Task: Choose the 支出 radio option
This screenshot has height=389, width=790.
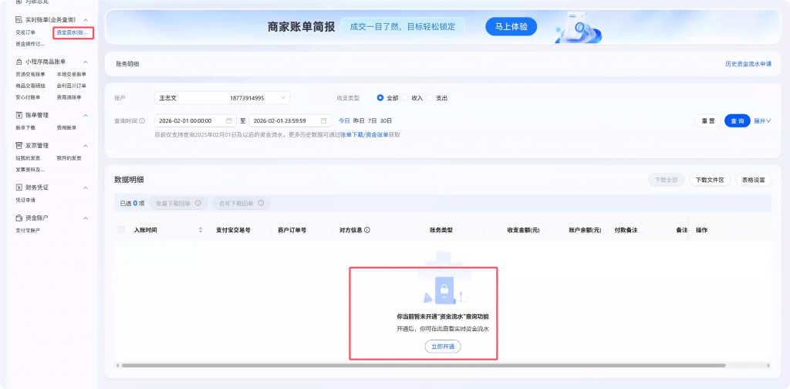Action: [432, 98]
